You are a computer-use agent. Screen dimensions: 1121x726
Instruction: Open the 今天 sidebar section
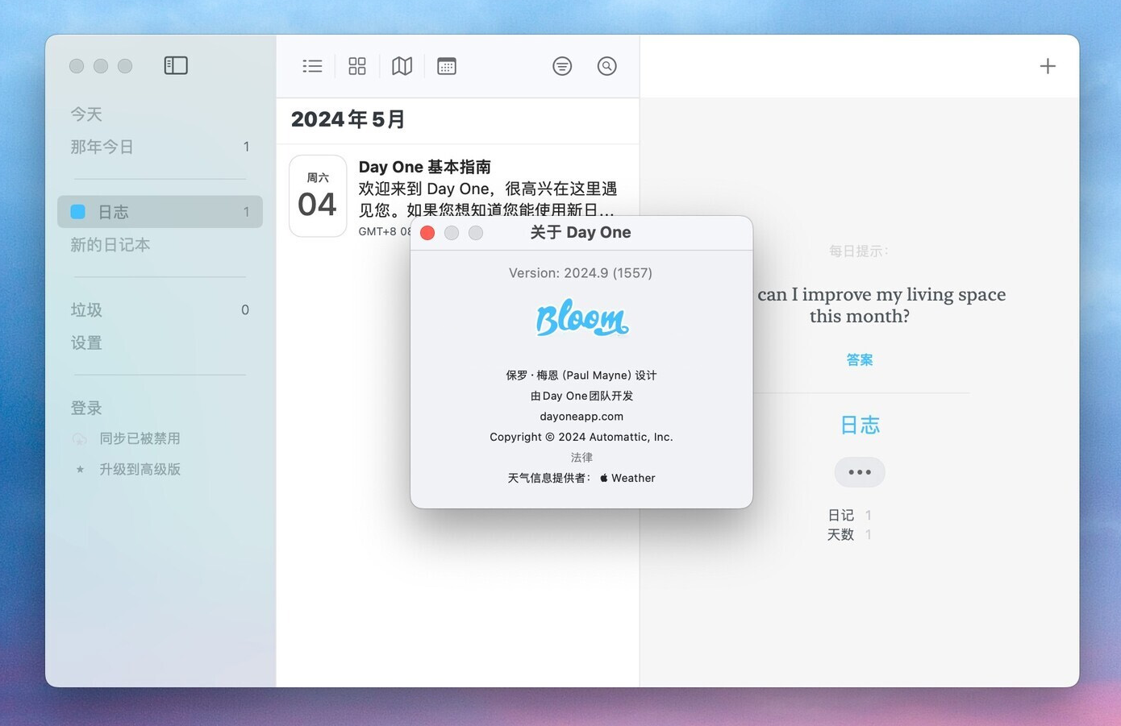point(86,114)
